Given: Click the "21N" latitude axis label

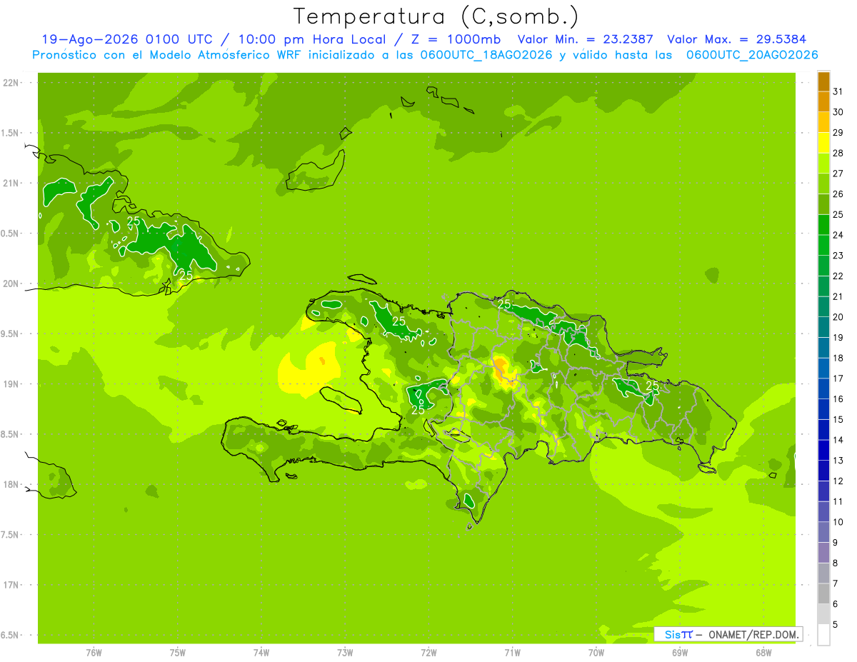Looking at the screenshot, I should coord(11,183).
